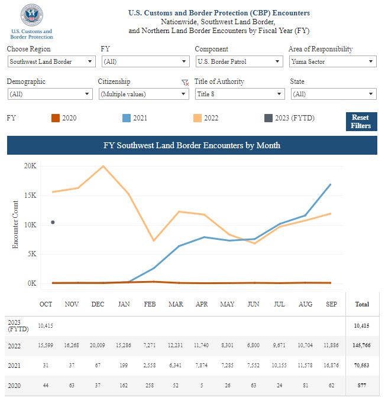Click the Citizenship filter clear icon

(185, 83)
